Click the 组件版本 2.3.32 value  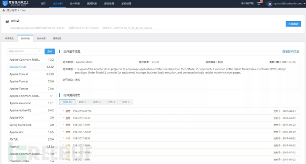click(x=156, y=62)
